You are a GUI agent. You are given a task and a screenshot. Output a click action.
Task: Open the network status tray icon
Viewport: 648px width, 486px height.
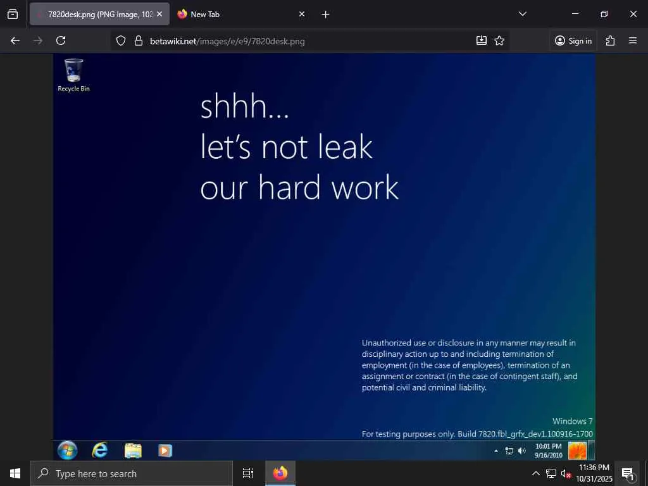(551, 473)
